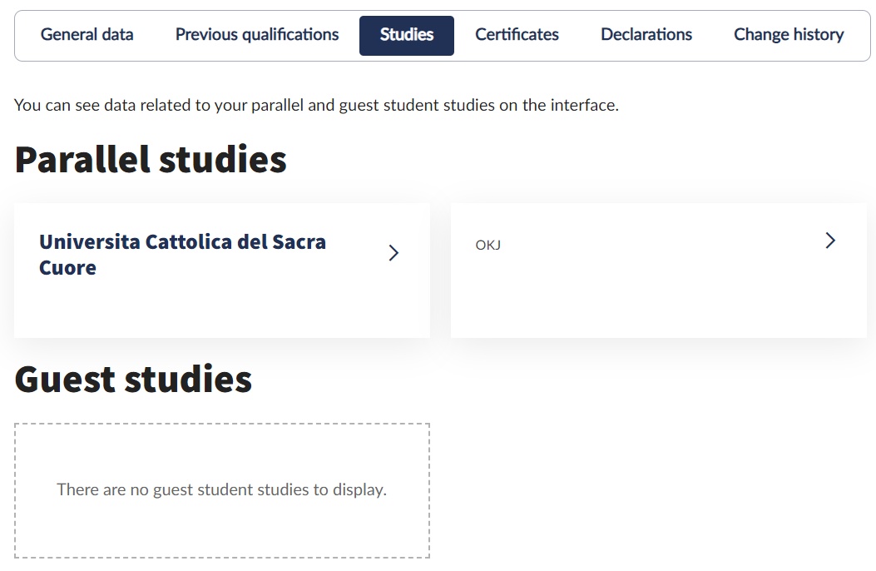876x571 pixels.
Task: Open the arrow on Universita Cattolica card
Action: (x=393, y=253)
